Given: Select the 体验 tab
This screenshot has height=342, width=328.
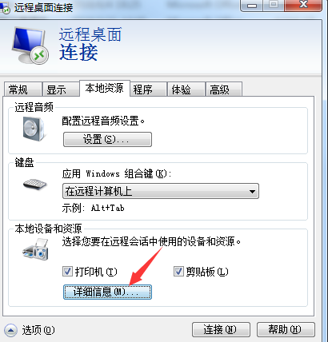Looking at the screenshot, I should pos(186,89).
